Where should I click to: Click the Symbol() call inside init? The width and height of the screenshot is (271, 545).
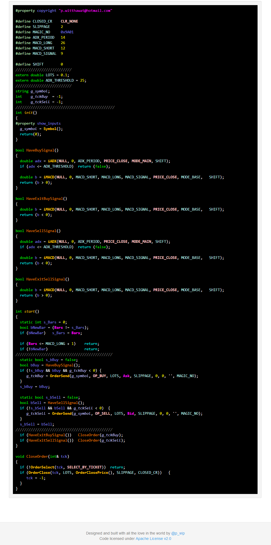(x=53, y=129)
